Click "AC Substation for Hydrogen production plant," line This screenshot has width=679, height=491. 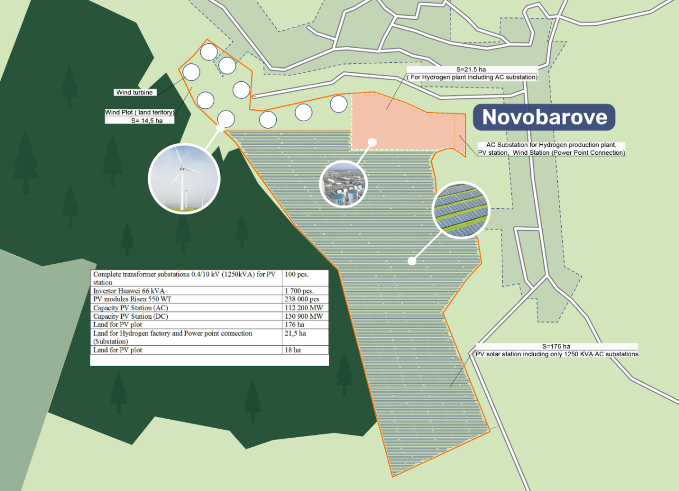tap(551, 145)
